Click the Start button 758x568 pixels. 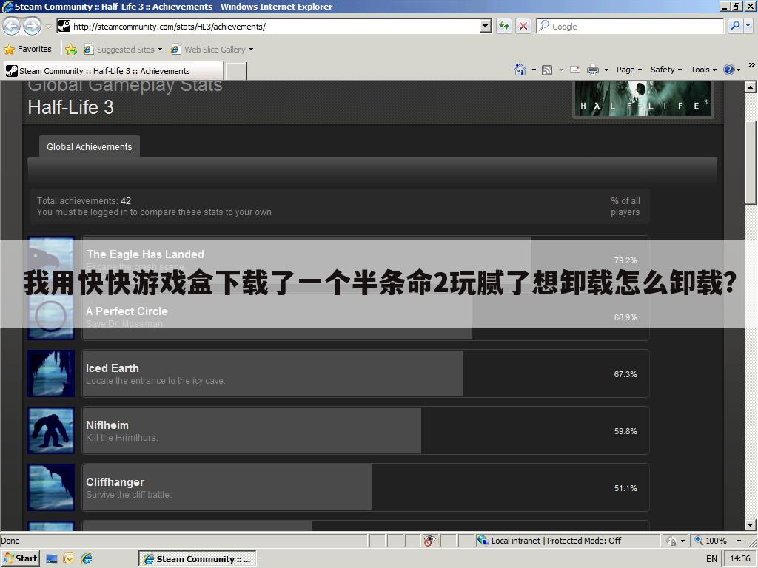click(20, 558)
